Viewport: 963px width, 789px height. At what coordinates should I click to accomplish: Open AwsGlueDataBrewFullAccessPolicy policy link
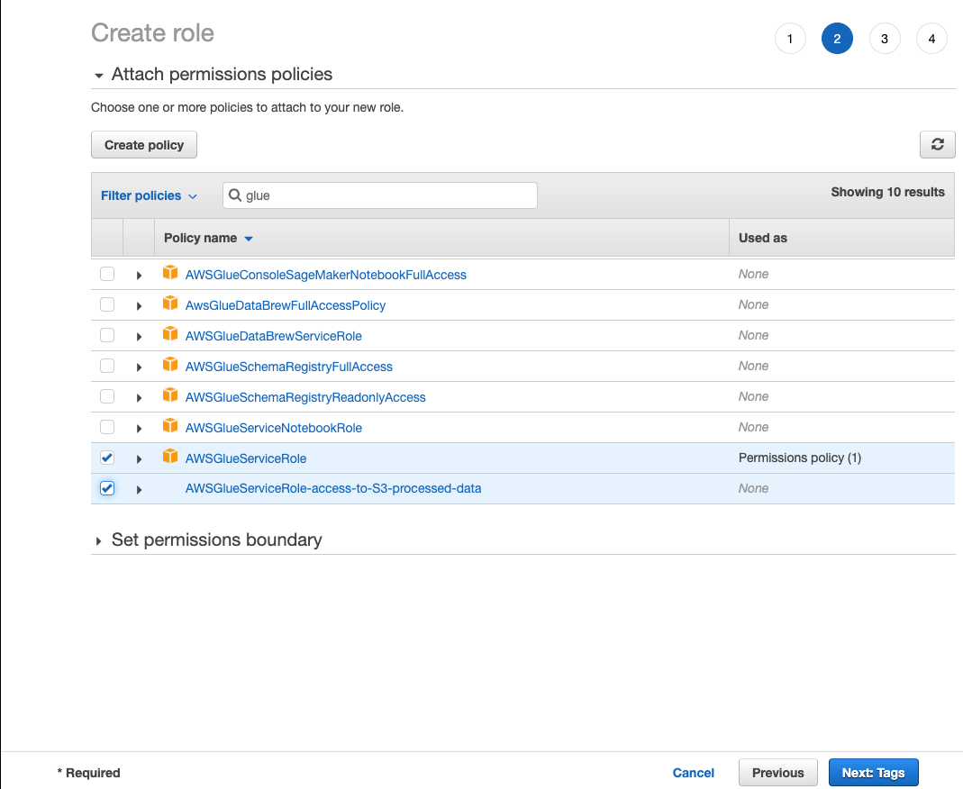point(286,305)
